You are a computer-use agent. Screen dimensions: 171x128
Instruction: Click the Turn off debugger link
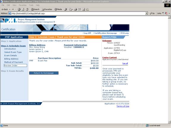pos(125,63)
